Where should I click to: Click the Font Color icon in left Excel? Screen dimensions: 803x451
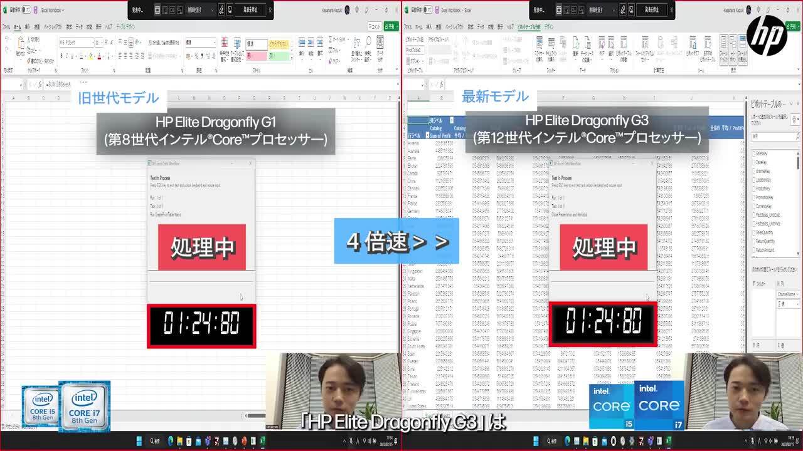point(99,56)
